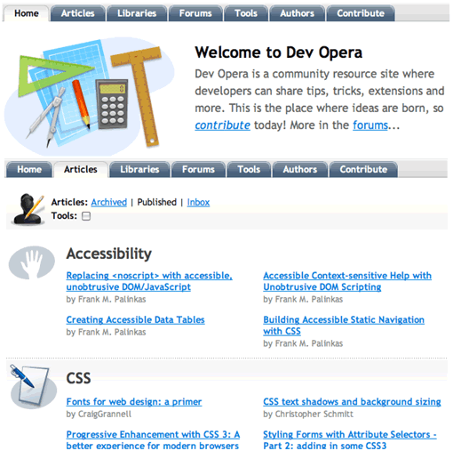
Task: Open Accessible Context-sensitive Help article
Action: [x=347, y=281]
